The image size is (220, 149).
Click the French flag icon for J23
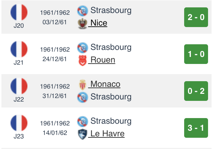click(19, 123)
